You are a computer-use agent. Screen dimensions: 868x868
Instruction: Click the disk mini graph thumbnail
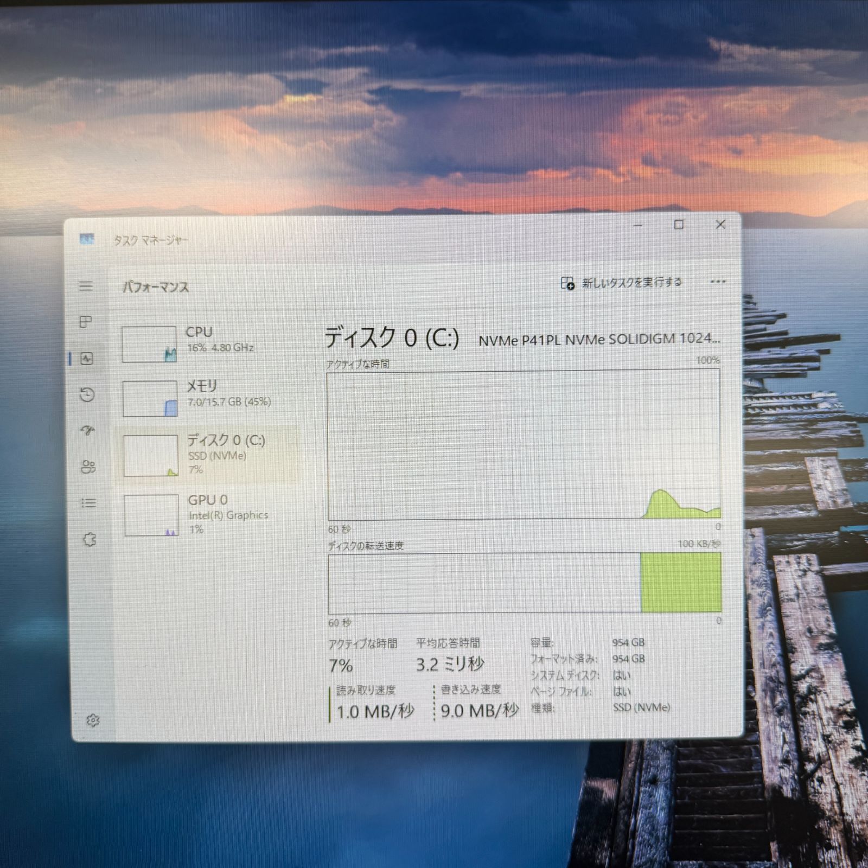[x=151, y=456]
